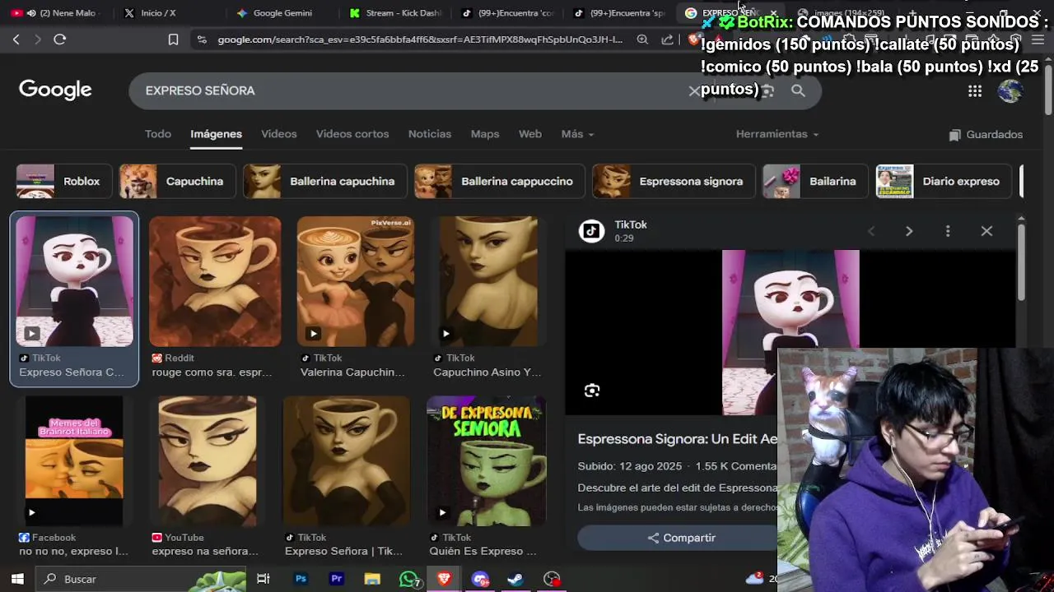Open site settings icon beside the URL

coord(202,39)
